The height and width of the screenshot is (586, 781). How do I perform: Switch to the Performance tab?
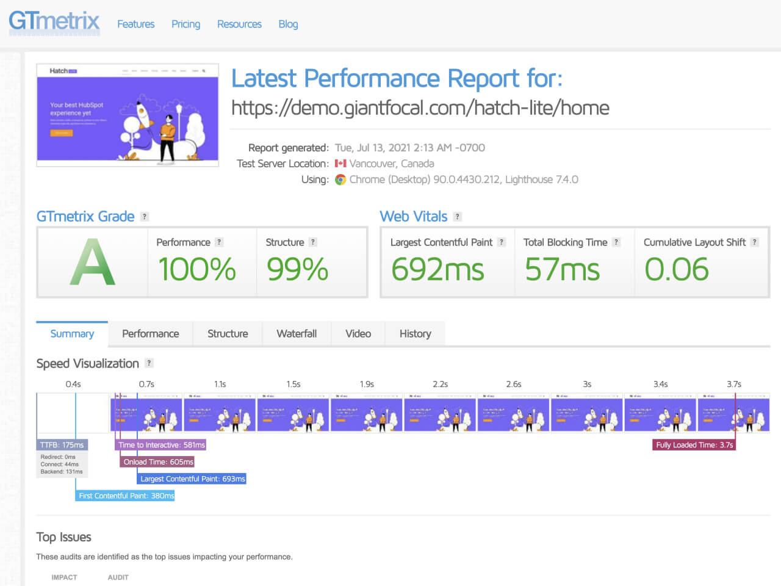point(151,333)
